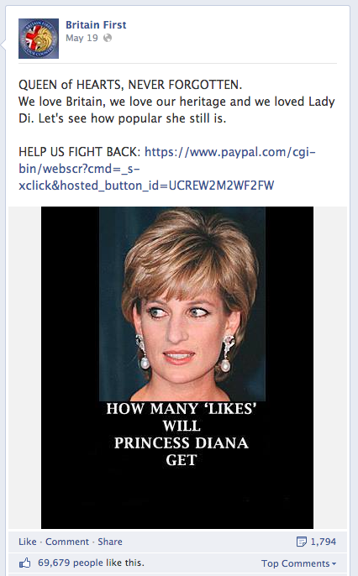Follow the hosted_button_id=UCREW2M2WF2FW link line

tap(146, 185)
